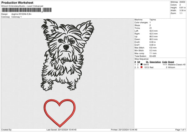
Task: Click the trims value 21
Action: pos(151,28)
